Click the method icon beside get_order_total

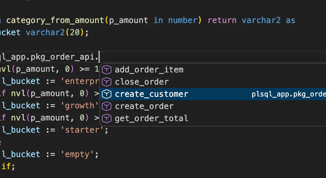tap(107, 118)
